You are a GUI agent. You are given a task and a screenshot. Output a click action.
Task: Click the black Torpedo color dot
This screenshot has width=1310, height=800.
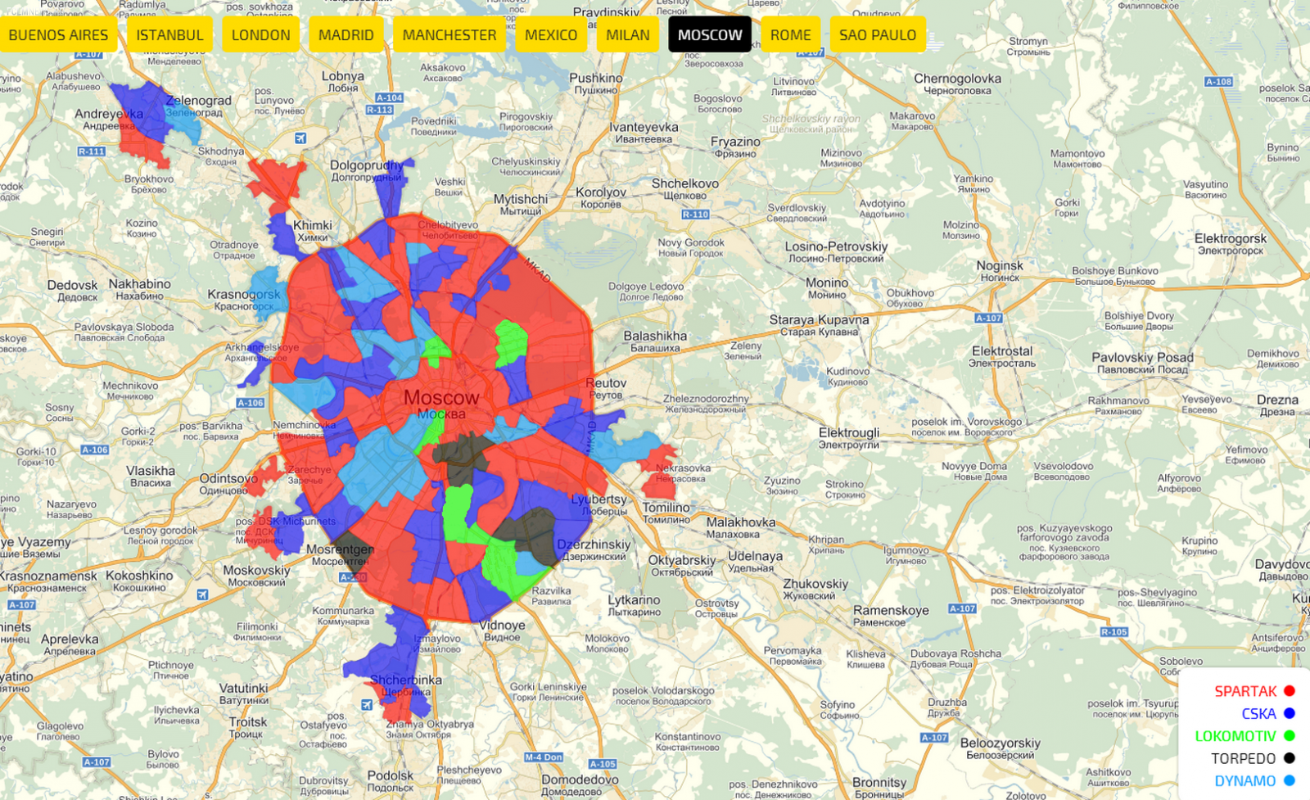[x=1290, y=758]
